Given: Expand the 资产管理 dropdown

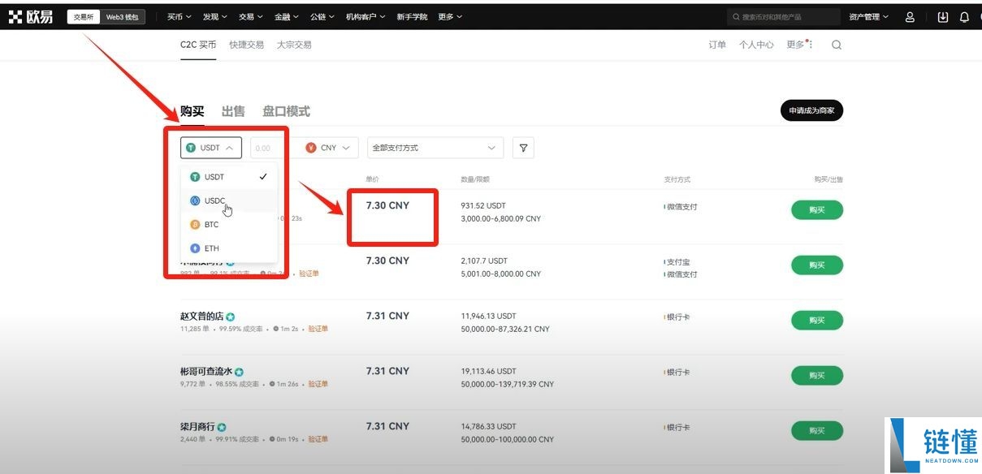Looking at the screenshot, I should coord(868,17).
